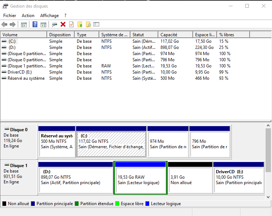
Task: Click the dark blue Partition principale legend swatch
Action: tap(33, 204)
